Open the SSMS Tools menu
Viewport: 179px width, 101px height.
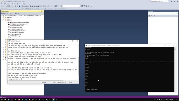click(x=14, y=4)
